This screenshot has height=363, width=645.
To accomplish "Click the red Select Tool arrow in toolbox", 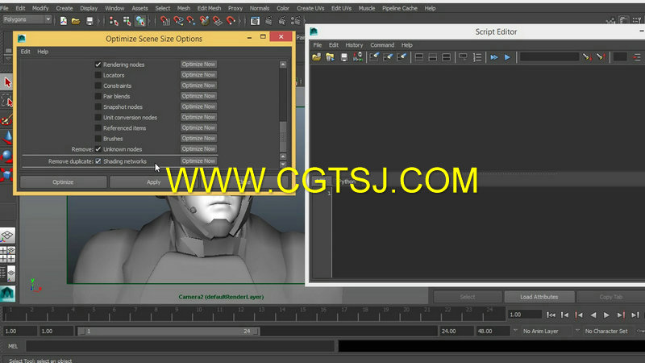I will (x=7, y=82).
